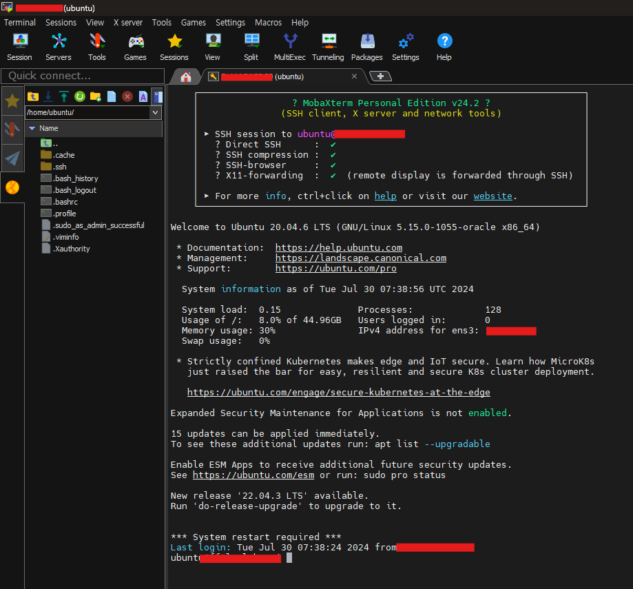Open the https://ubuntu.com/esm link

point(253,475)
